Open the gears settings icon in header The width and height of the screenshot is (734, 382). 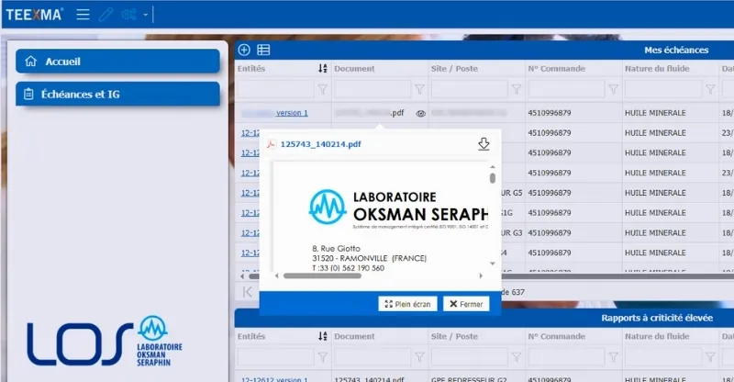[x=128, y=15]
